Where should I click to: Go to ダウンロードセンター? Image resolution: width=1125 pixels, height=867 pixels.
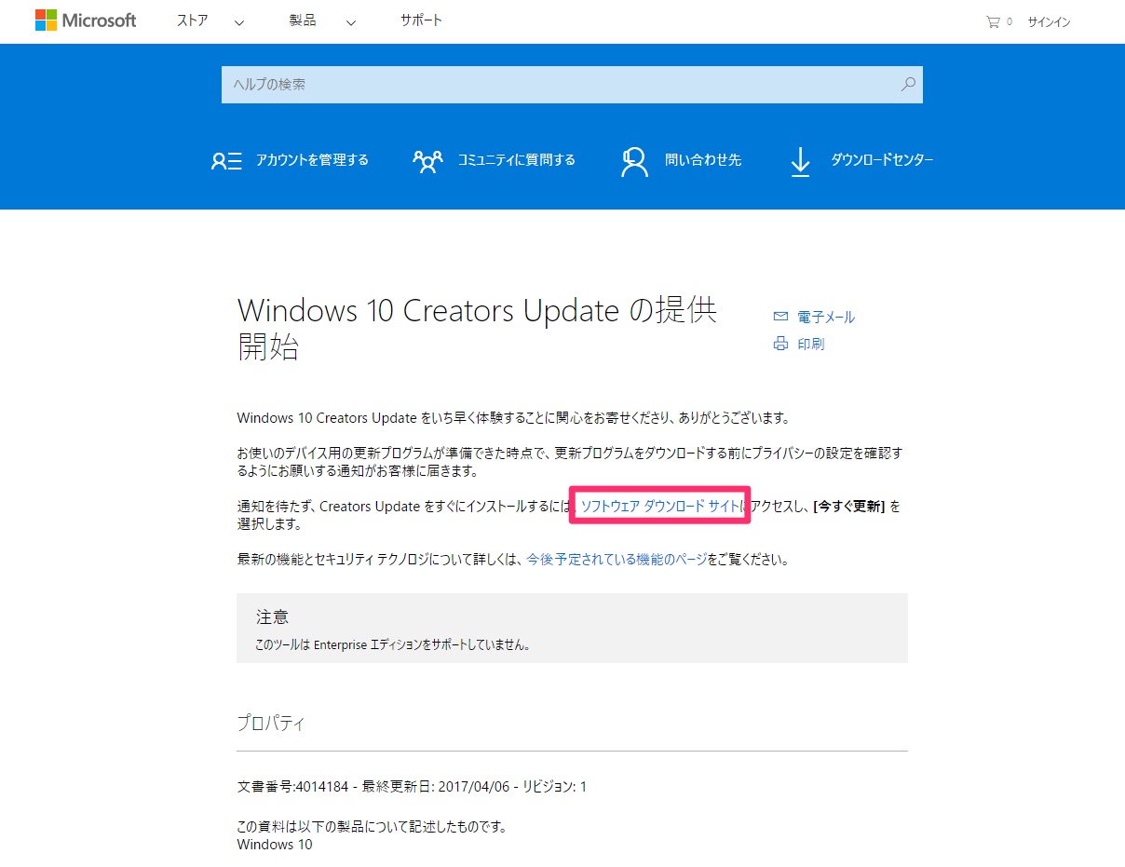click(x=882, y=160)
